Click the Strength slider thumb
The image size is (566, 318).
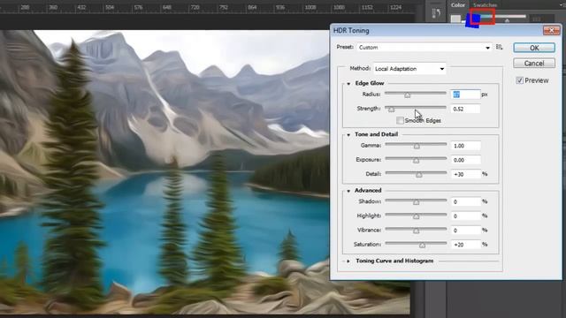click(391, 109)
